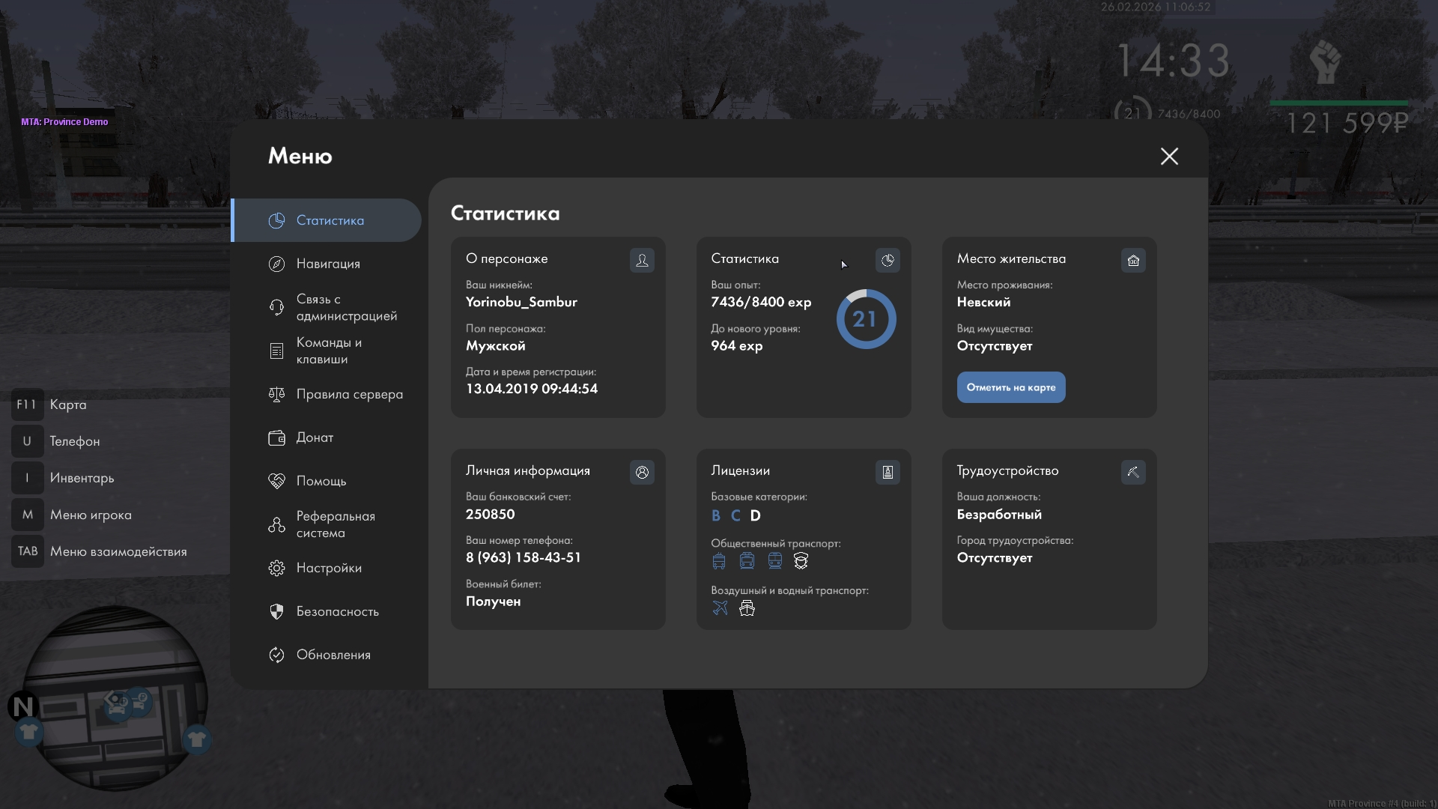The width and height of the screenshot is (1438, 809).
Task: Open Правила сервера section
Action: pos(349,394)
